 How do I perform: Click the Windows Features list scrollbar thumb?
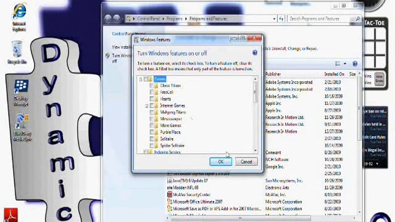pyautogui.click(x=255, y=92)
